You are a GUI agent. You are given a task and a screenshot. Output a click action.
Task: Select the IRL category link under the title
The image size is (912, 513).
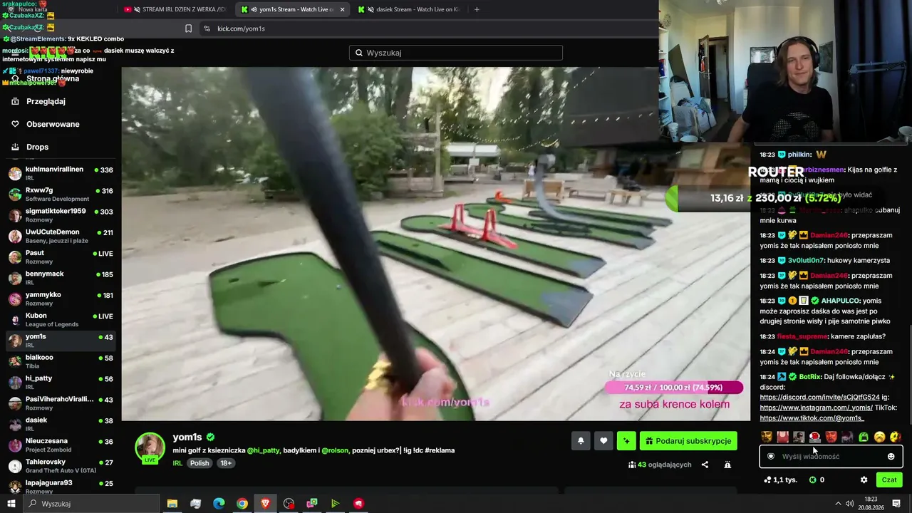point(177,463)
